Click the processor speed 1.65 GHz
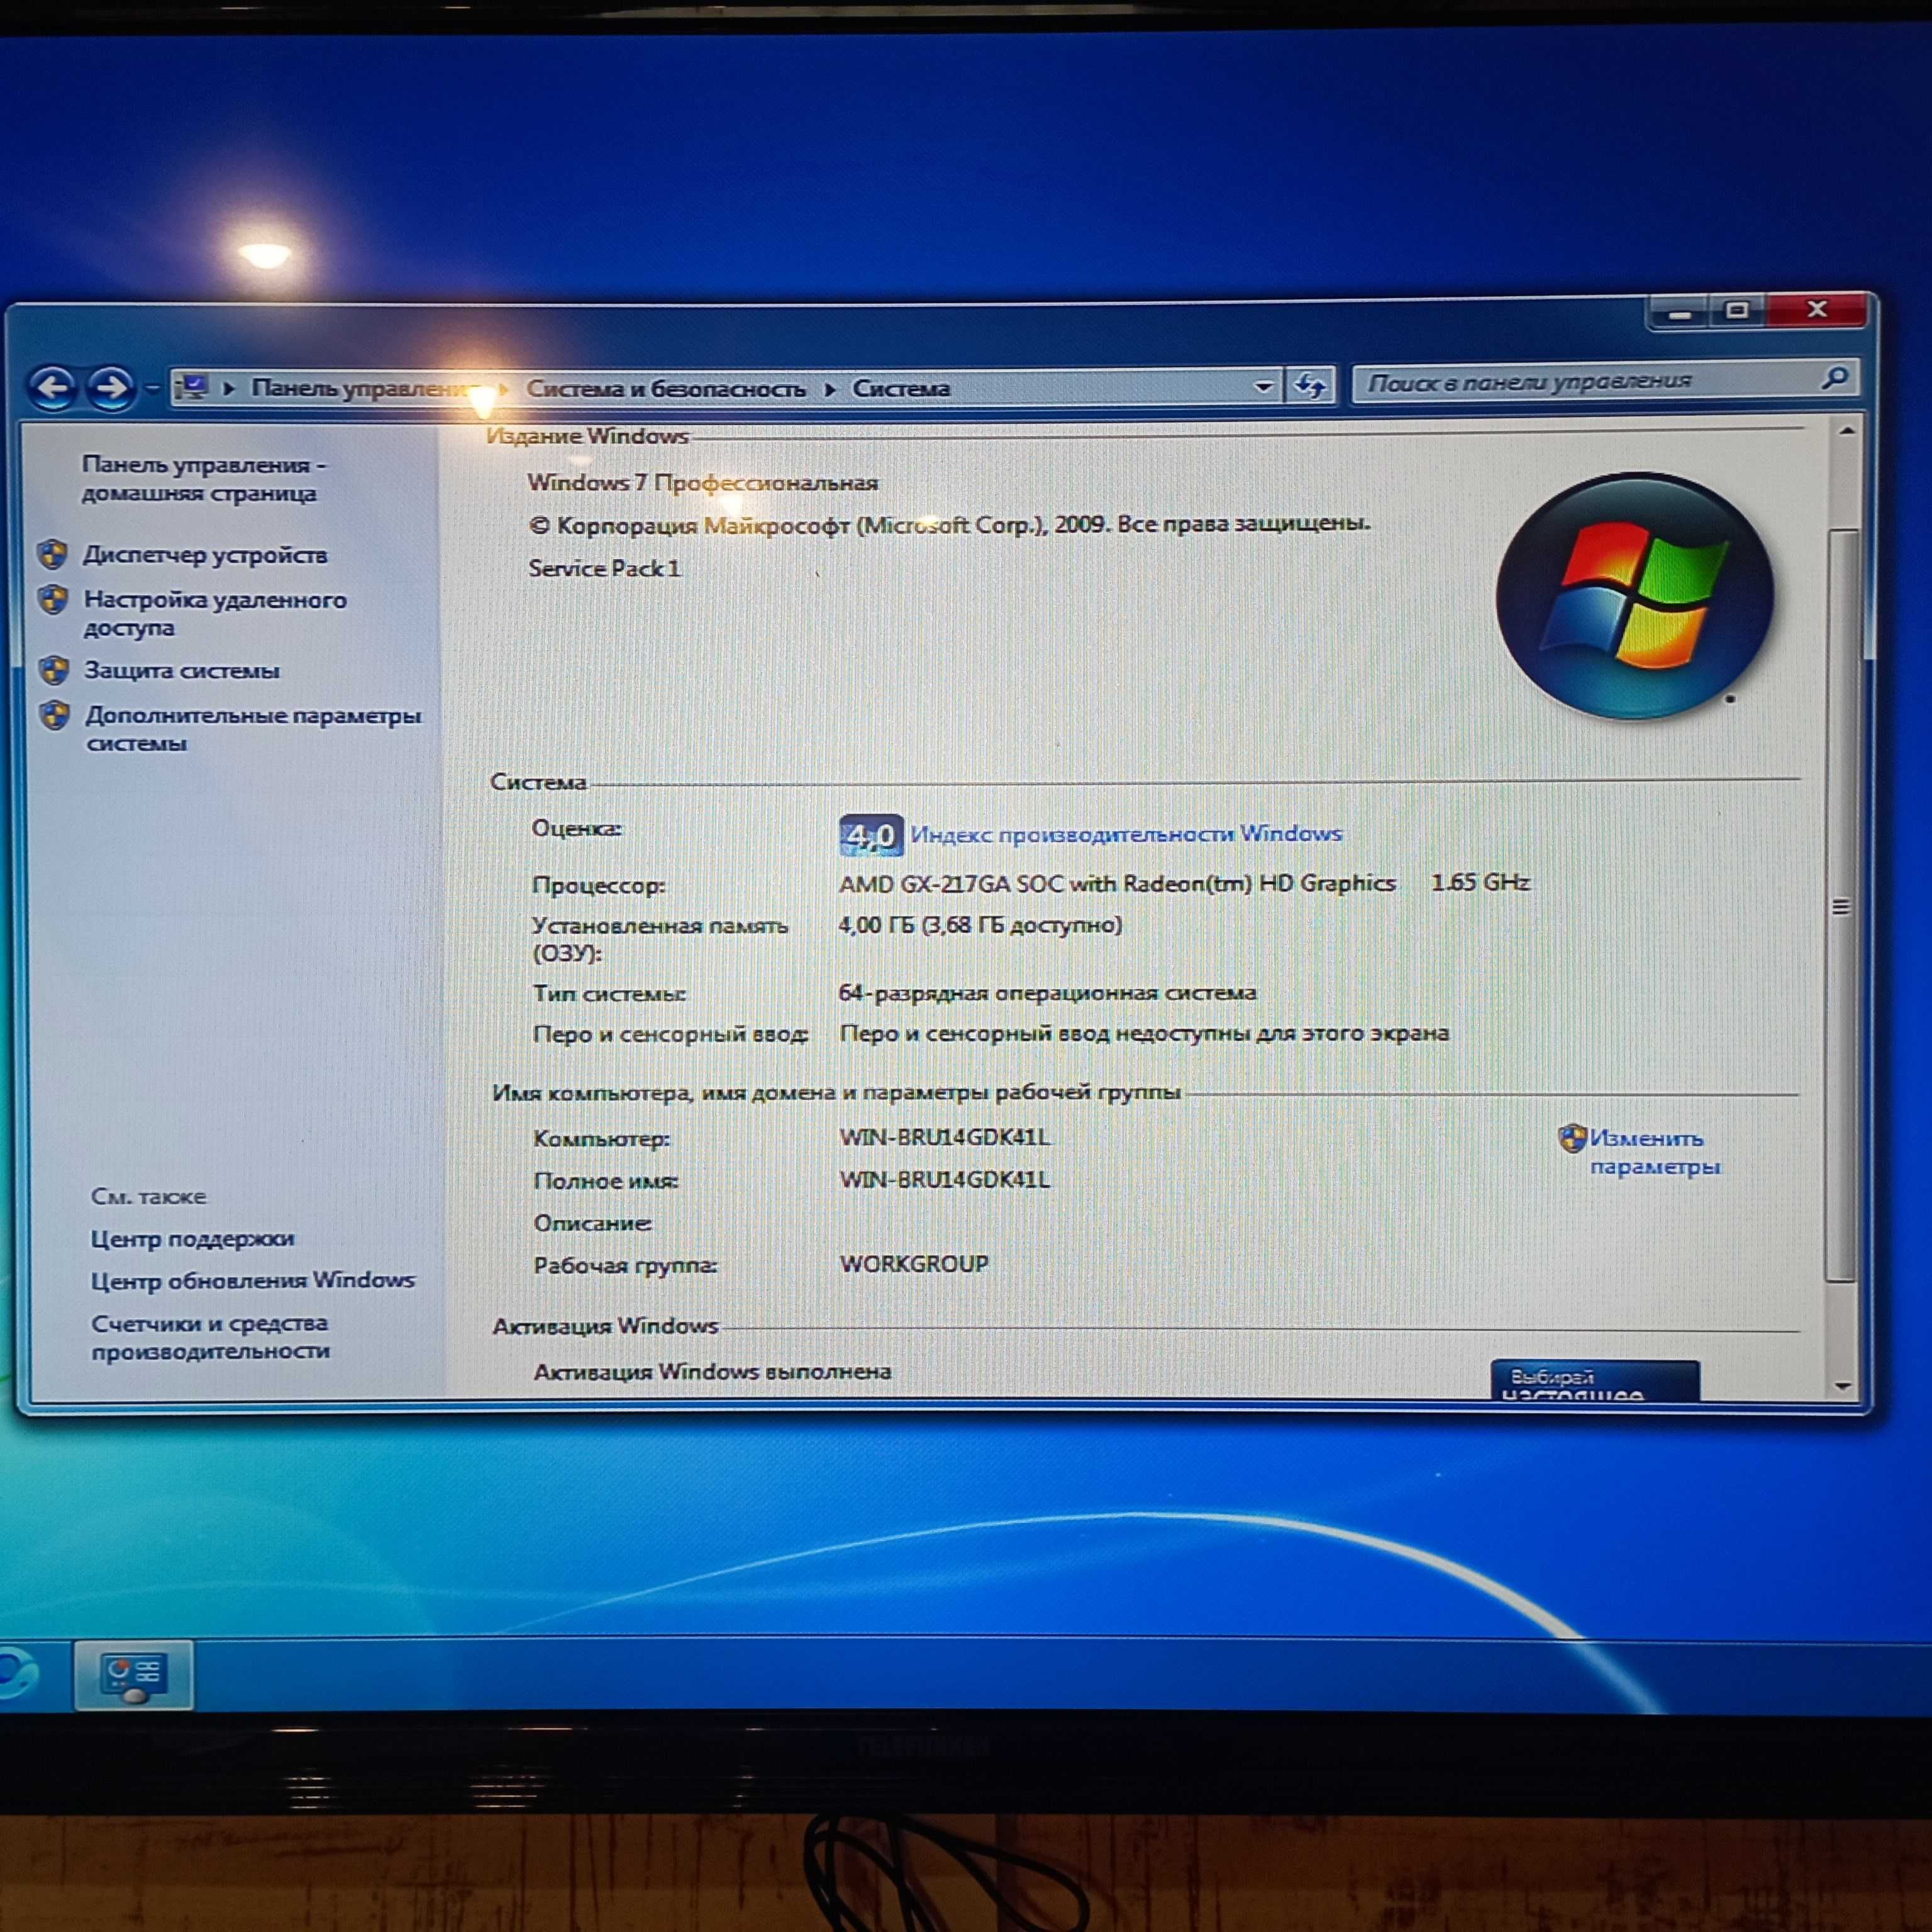The width and height of the screenshot is (1932, 1932). click(1480, 883)
